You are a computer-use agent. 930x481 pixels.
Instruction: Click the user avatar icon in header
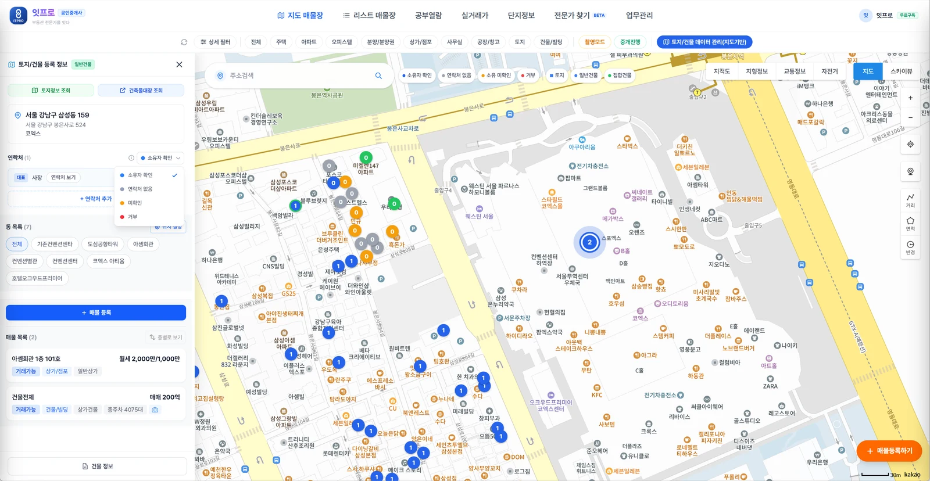(865, 16)
